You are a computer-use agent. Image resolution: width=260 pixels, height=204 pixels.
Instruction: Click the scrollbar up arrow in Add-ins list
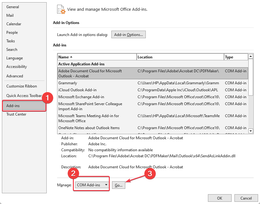[x=251, y=56]
